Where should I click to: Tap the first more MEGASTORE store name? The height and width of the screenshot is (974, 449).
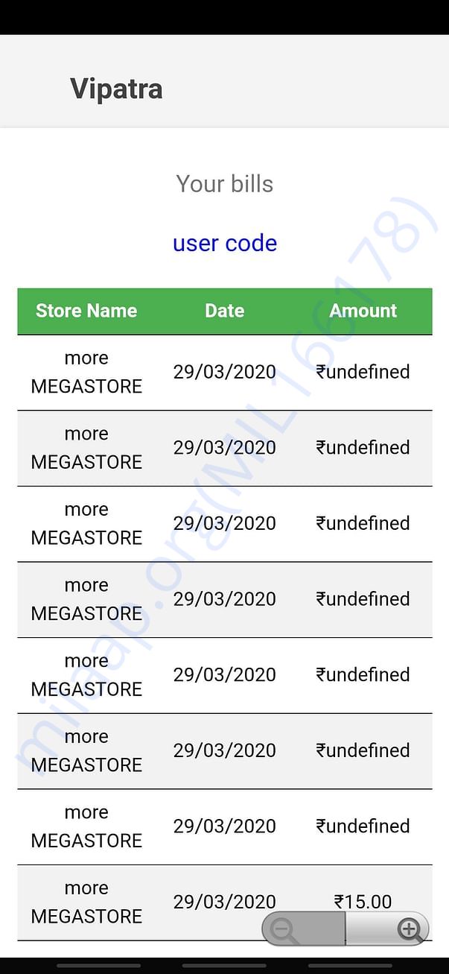(86, 372)
